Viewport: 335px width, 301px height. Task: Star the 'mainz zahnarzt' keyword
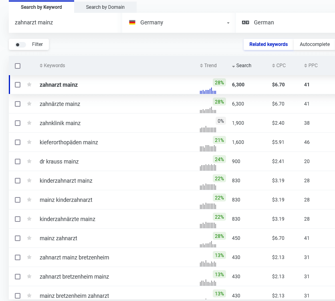pos(29,238)
